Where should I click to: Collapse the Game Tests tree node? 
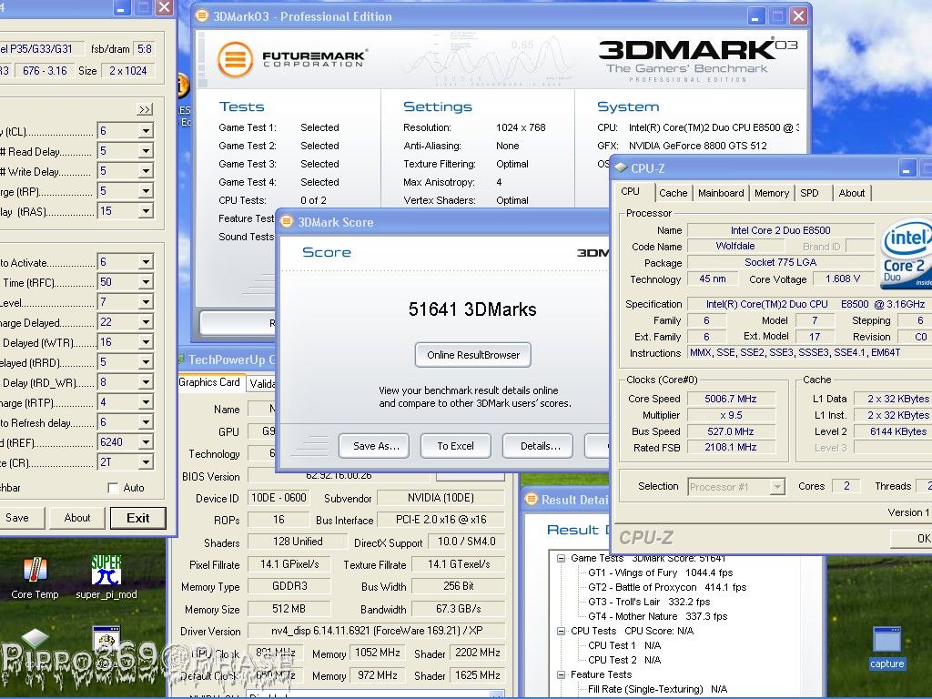pos(561,558)
